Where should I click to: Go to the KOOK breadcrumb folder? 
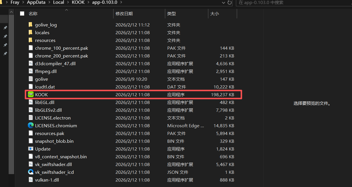(x=78, y=2)
